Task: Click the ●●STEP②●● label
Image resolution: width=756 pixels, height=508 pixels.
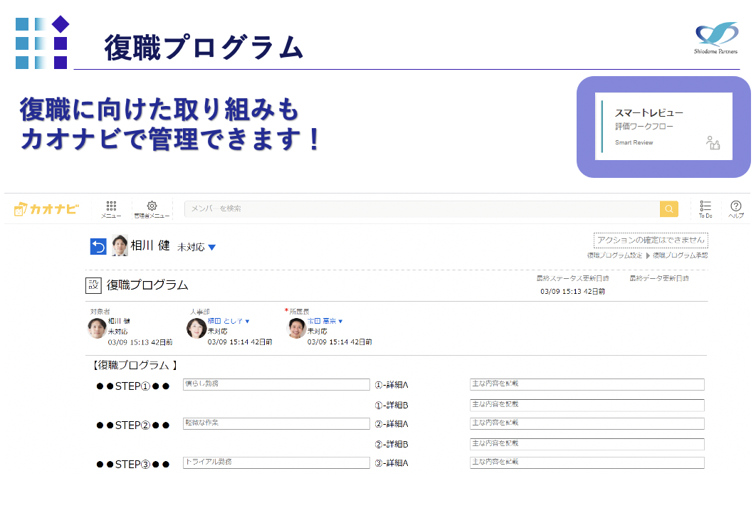Action: [132, 425]
